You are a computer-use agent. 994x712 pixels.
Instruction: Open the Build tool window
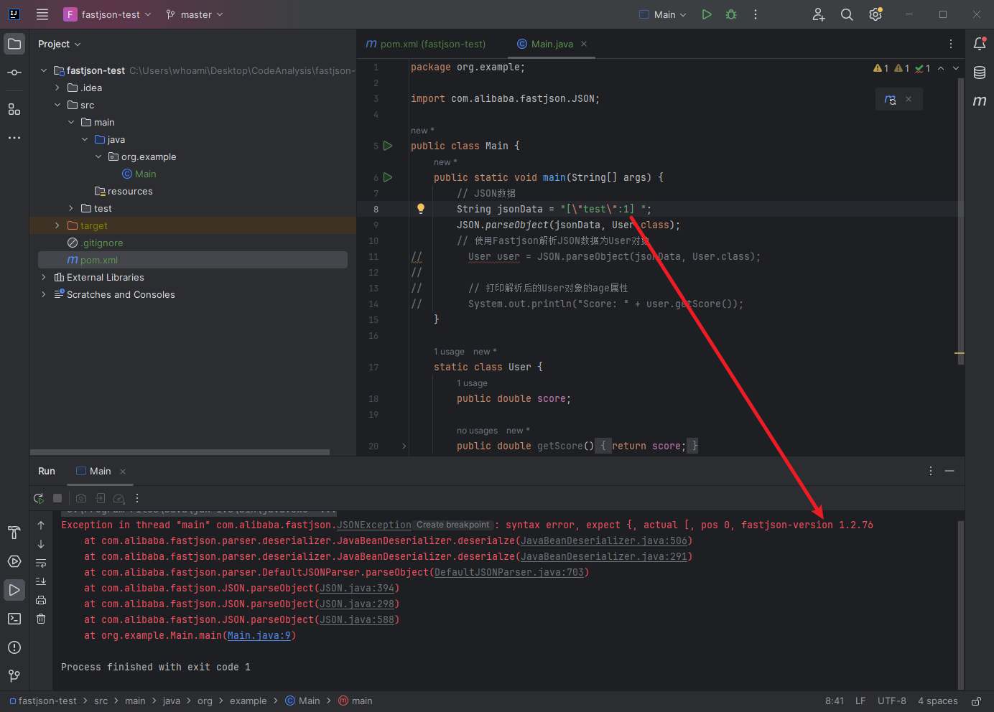14,533
